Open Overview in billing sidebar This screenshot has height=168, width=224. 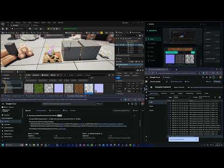pyautogui.click(x=7, y=115)
